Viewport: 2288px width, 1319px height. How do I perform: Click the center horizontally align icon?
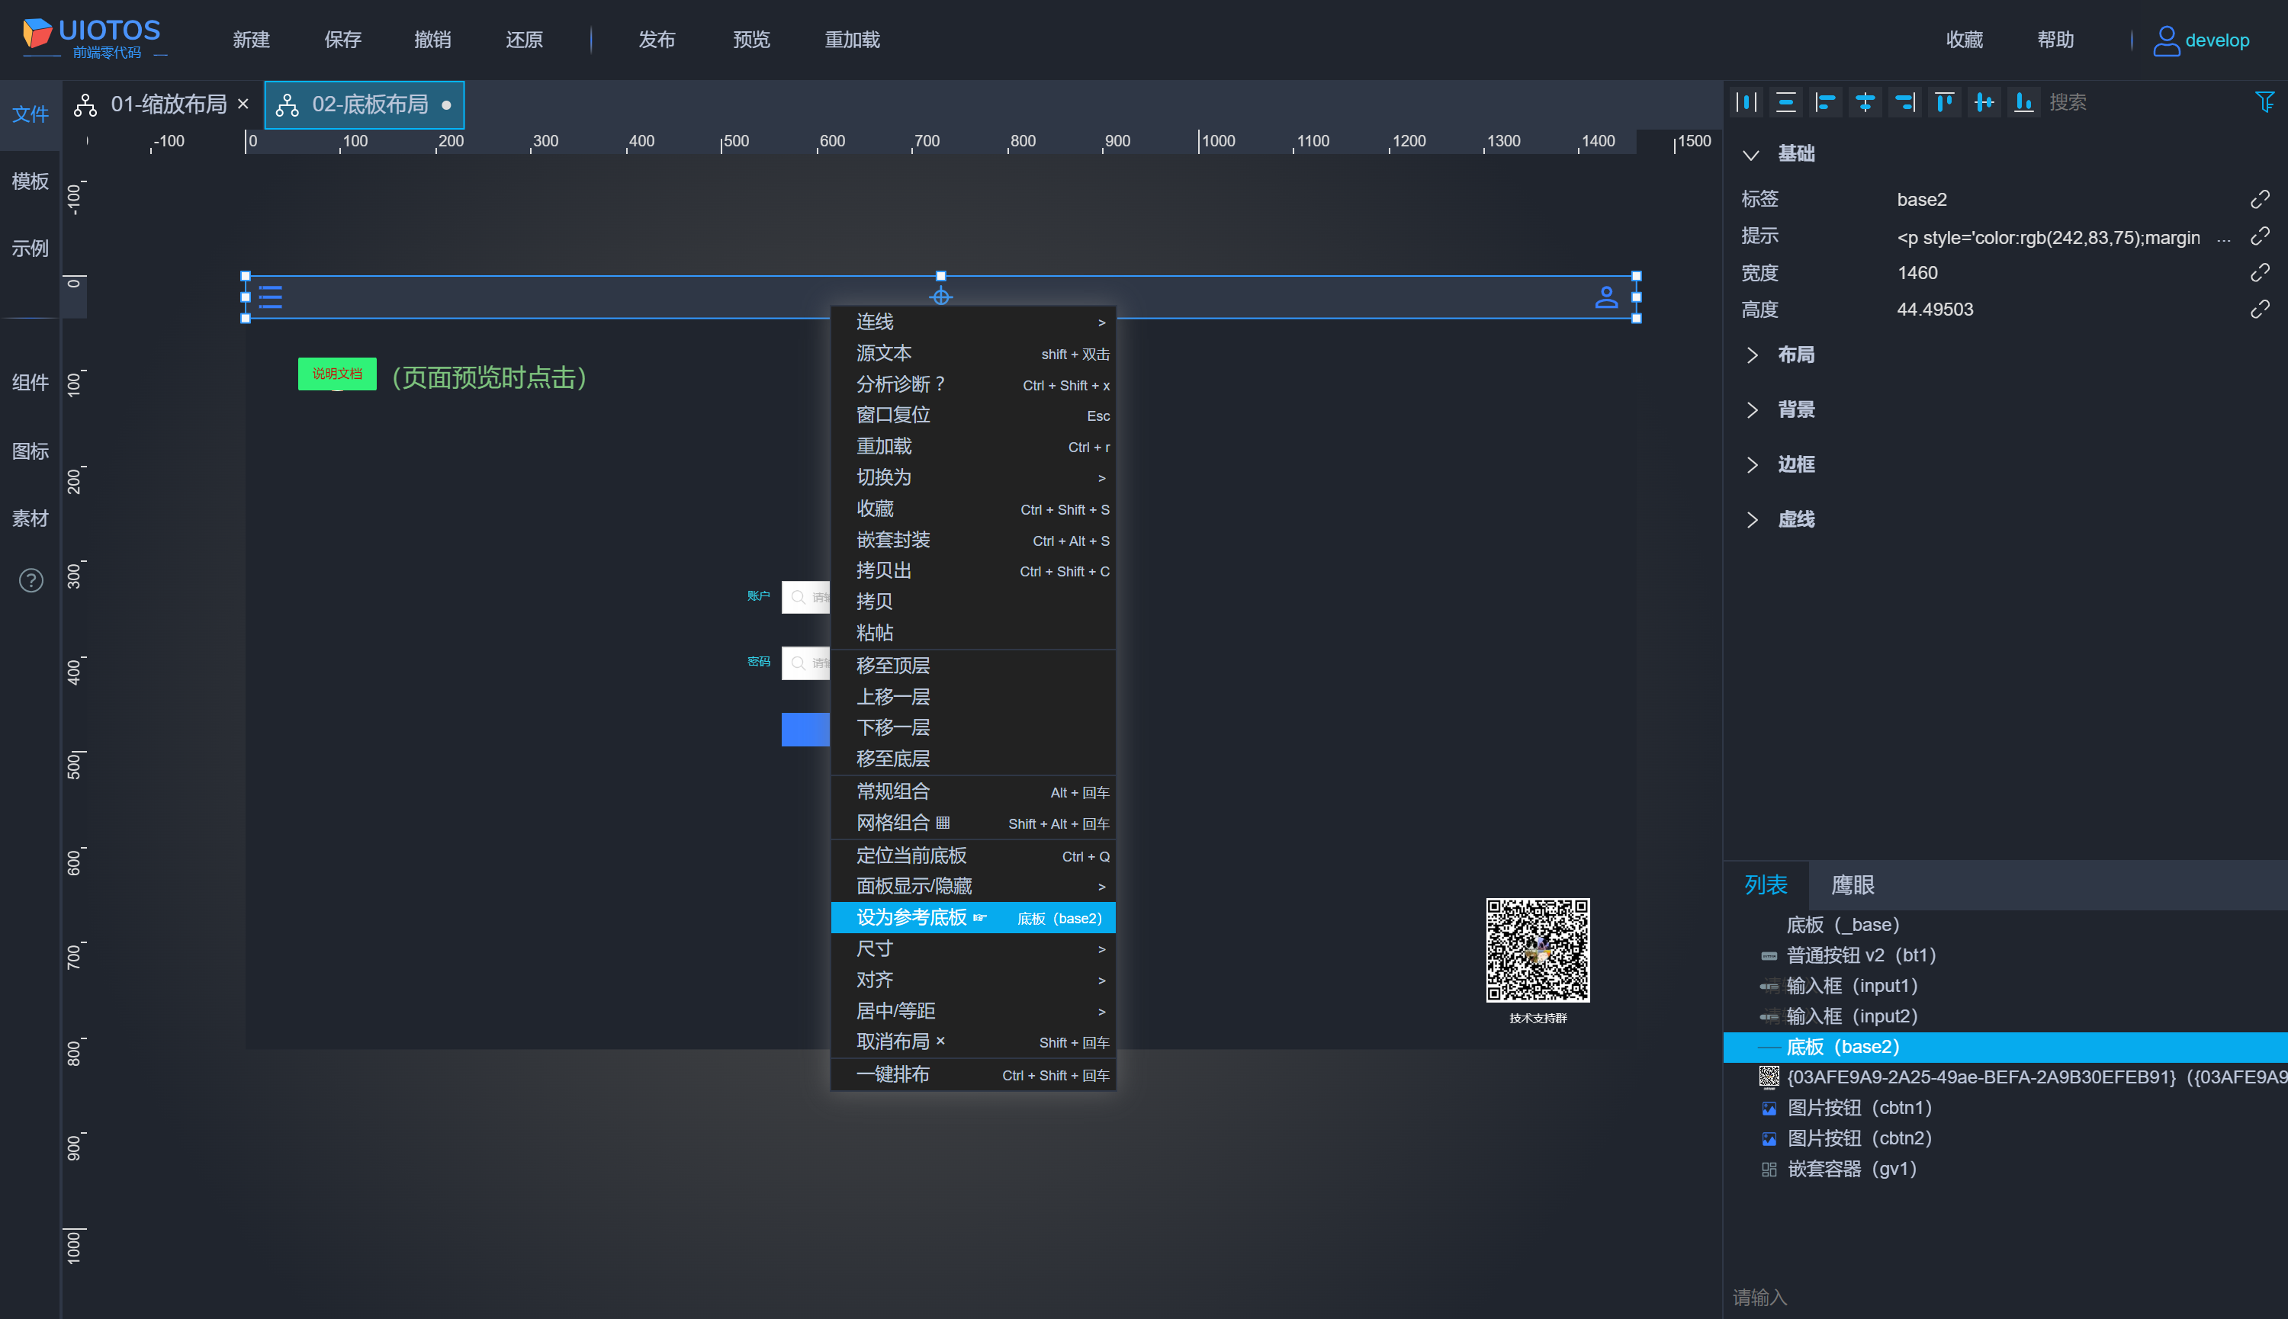1865,102
